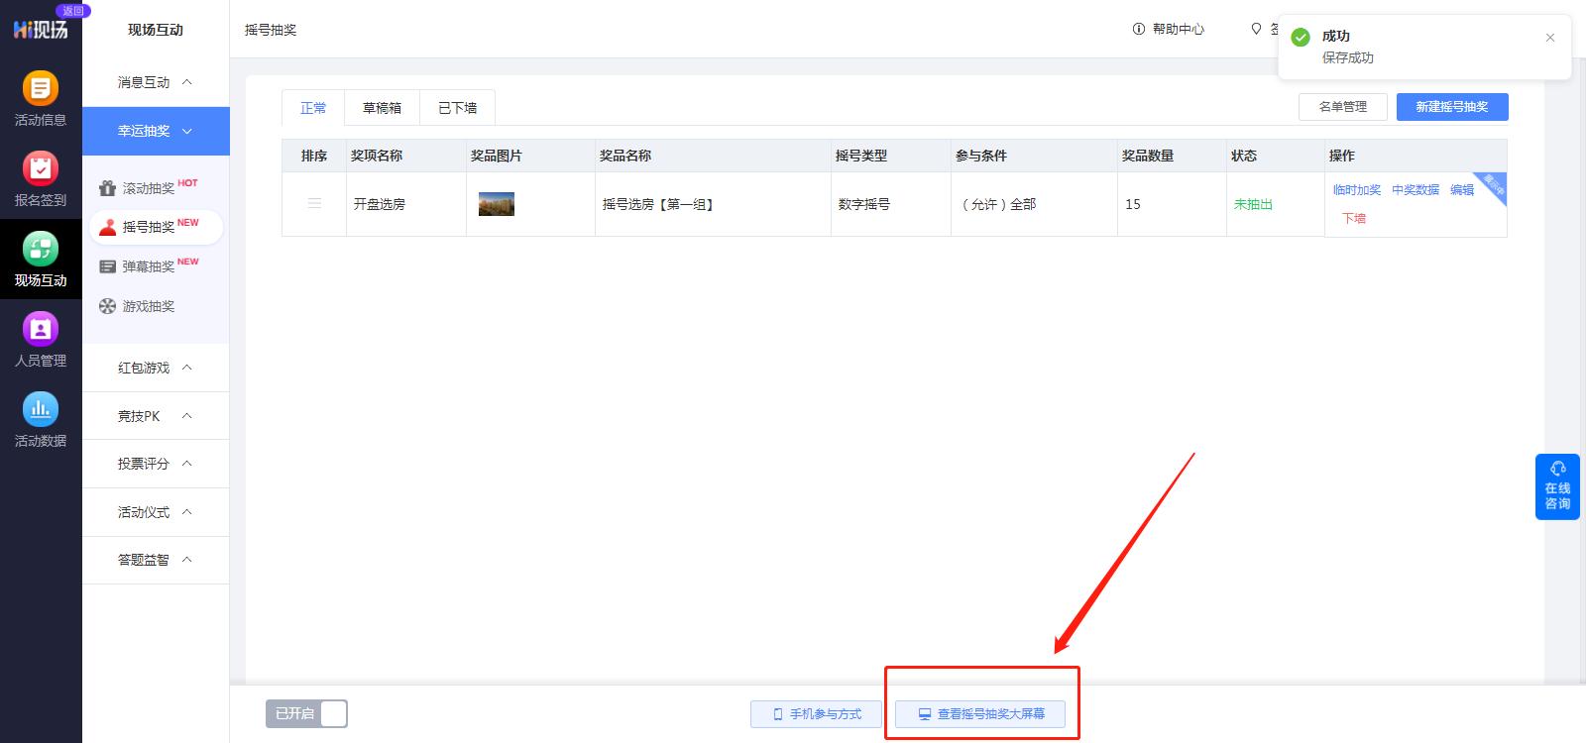The width and height of the screenshot is (1586, 743).
Task: Click the 排序 column header
Action: pos(314,156)
